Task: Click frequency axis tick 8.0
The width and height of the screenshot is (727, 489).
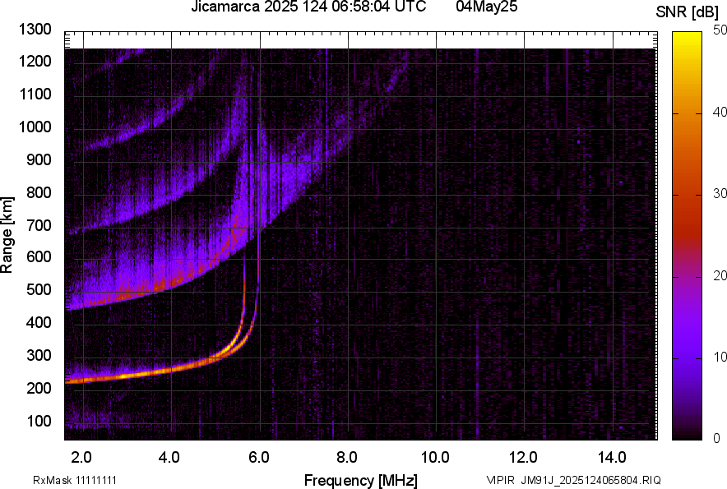Action: (x=347, y=458)
